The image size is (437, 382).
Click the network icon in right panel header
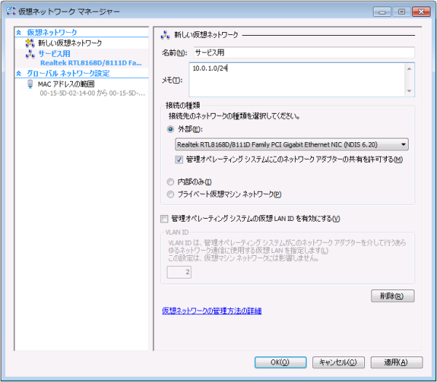point(165,34)
